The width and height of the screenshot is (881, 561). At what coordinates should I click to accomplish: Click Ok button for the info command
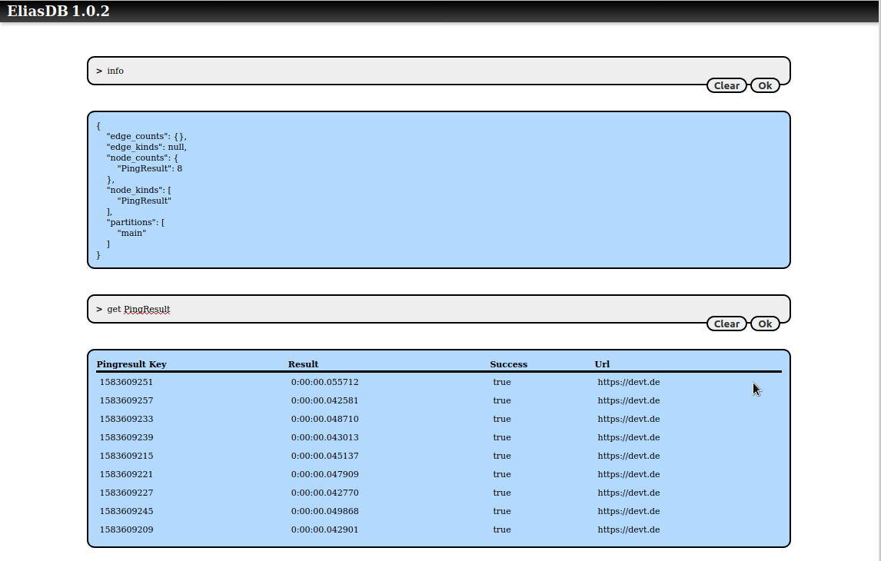[765, 86]
